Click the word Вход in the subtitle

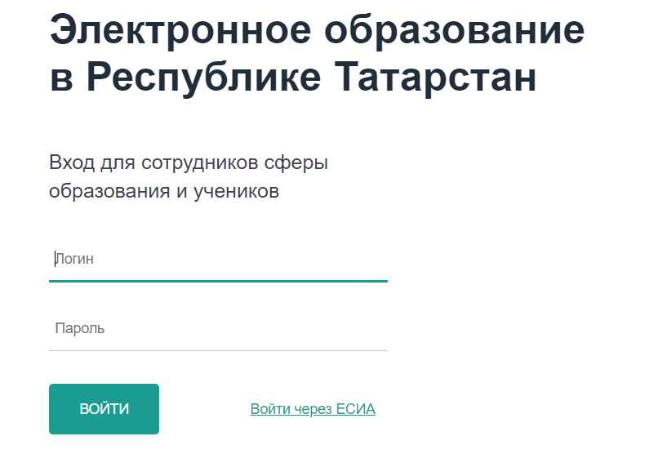(71, 162)
